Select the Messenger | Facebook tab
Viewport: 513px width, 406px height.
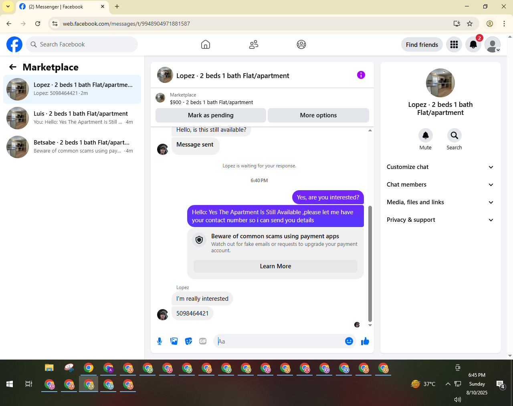point(62,7)
